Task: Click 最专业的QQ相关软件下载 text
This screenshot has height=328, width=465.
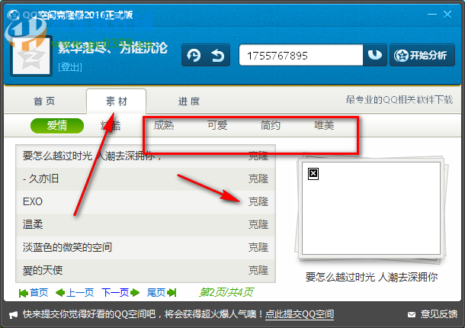Action: pyautogui.click(x=399, y=100)
